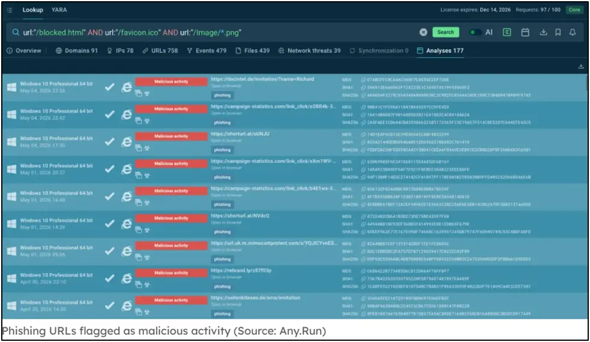
Task: Click phishing tag on docintel.de row
Action: 223,95
